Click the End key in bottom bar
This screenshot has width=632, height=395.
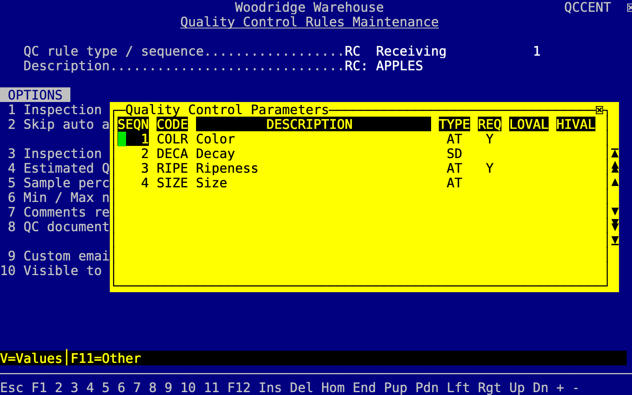pyautogui.click(x=364, y=388)
